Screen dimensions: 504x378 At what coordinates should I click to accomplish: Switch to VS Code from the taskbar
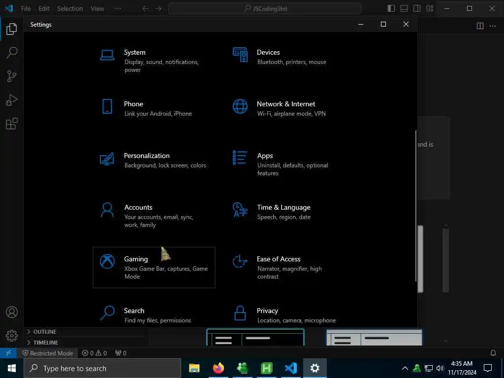pyautogui.click(x=291, y=368)
